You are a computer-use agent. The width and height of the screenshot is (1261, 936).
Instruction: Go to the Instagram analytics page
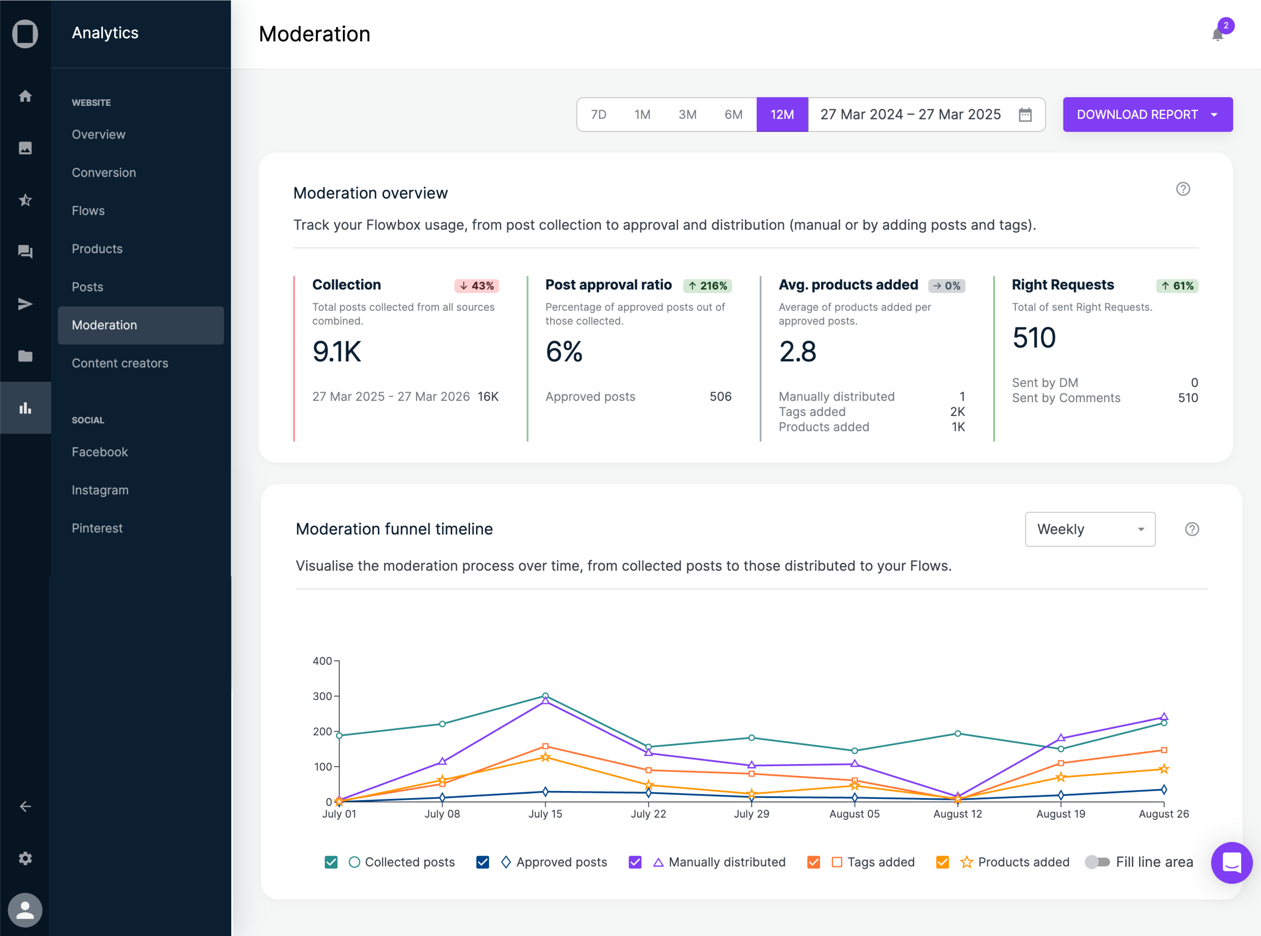100,490
